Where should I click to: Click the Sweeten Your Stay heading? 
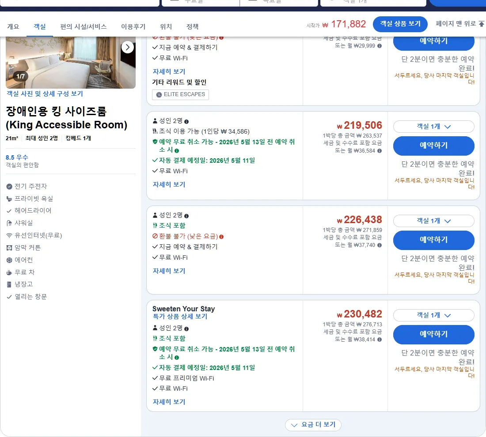pos(183,309)
